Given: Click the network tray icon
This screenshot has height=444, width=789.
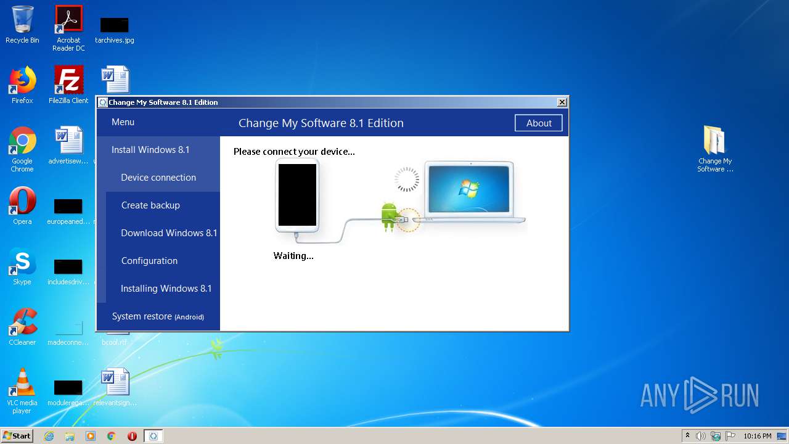Looking at the screenshot, I should point(716,436).
